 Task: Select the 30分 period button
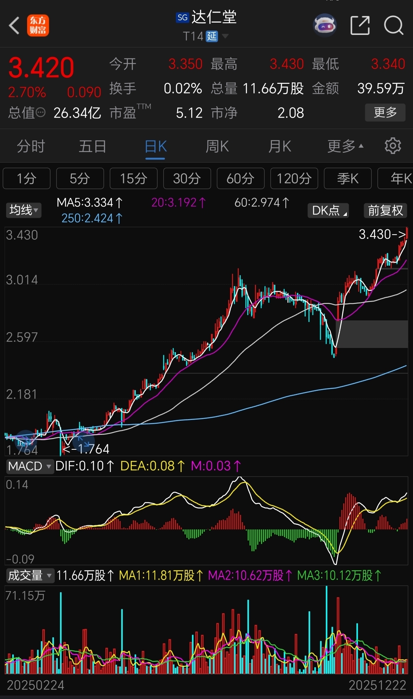(187, 178)
